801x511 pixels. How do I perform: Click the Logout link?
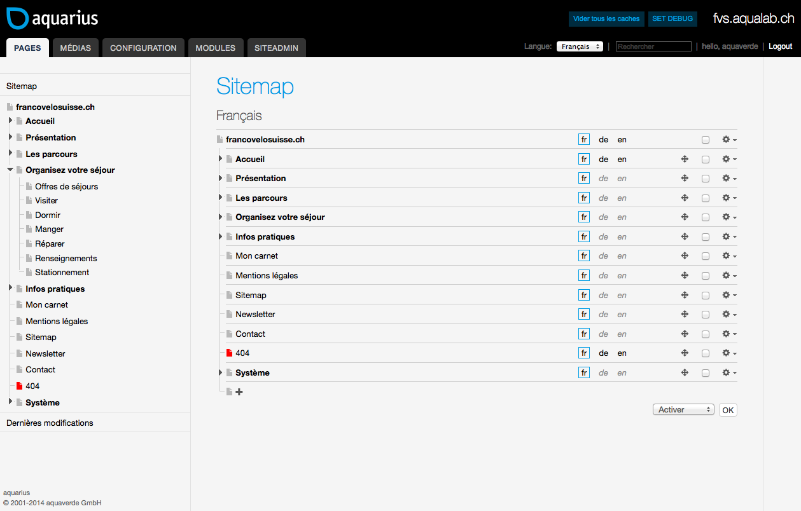tap(780, 46)
